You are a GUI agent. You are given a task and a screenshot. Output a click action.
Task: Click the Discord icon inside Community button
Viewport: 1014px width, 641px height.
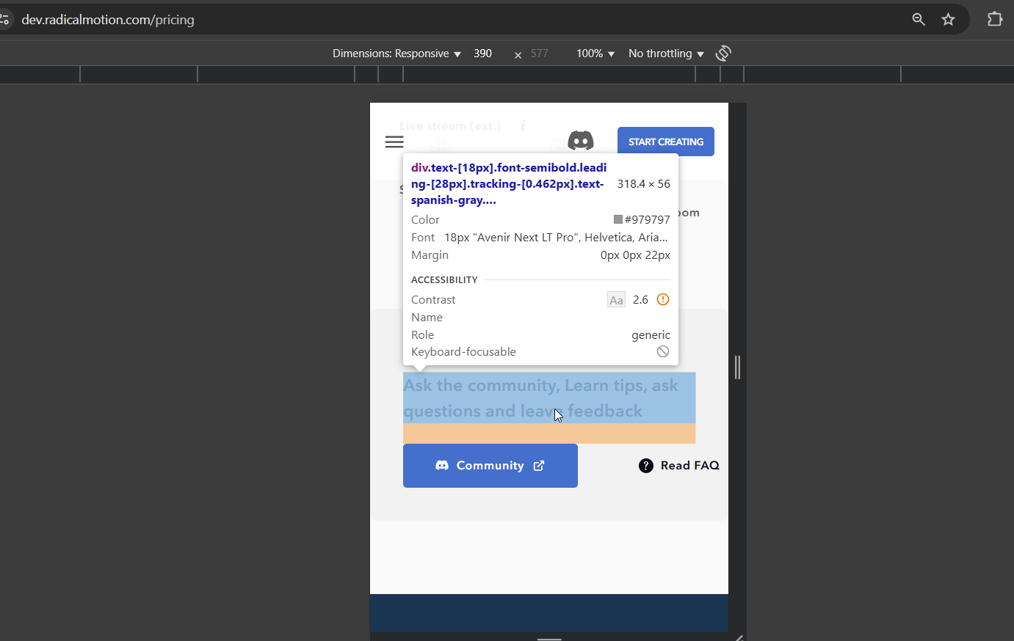tap(442, 466)
